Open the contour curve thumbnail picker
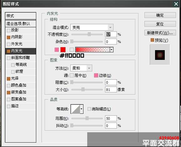The height and width of the screenshot is (147, 181). coord(75,109)
